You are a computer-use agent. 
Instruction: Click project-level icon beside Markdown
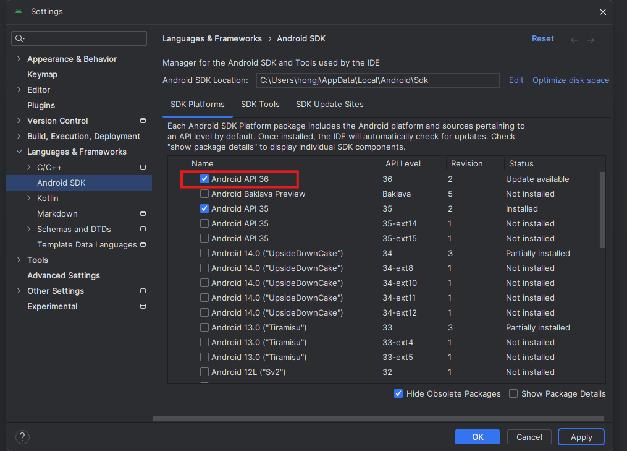click(143, 213)
